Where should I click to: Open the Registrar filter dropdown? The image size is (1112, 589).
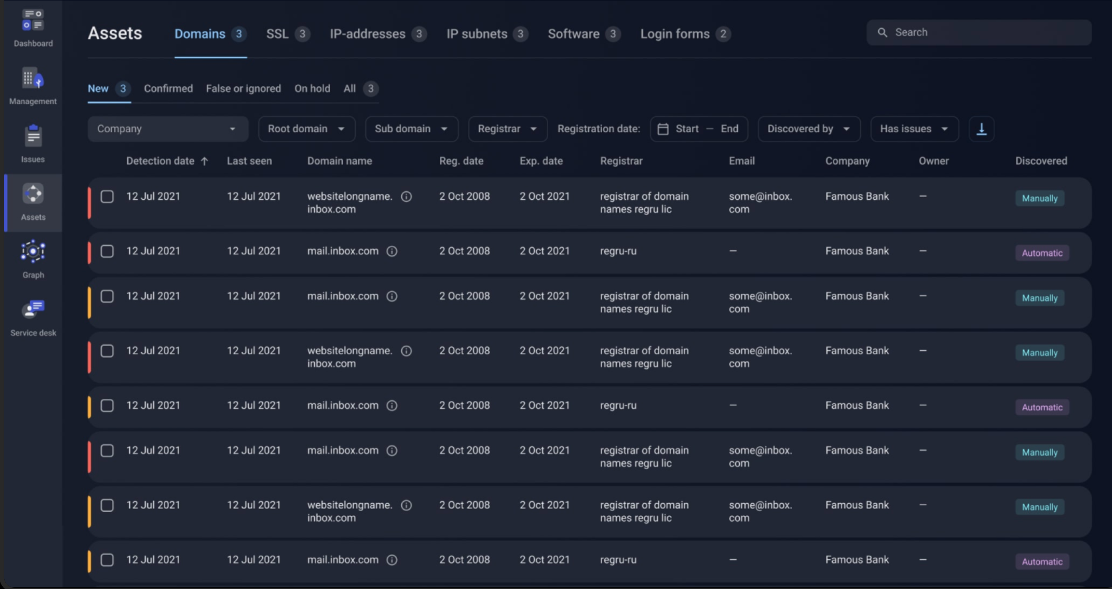click(507, 129)
